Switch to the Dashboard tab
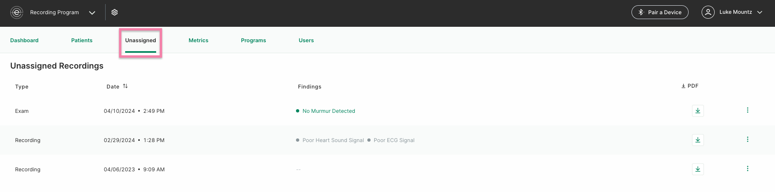Image resolution: width=775 pixels, height=192 pixels. (x=24, y=41)
